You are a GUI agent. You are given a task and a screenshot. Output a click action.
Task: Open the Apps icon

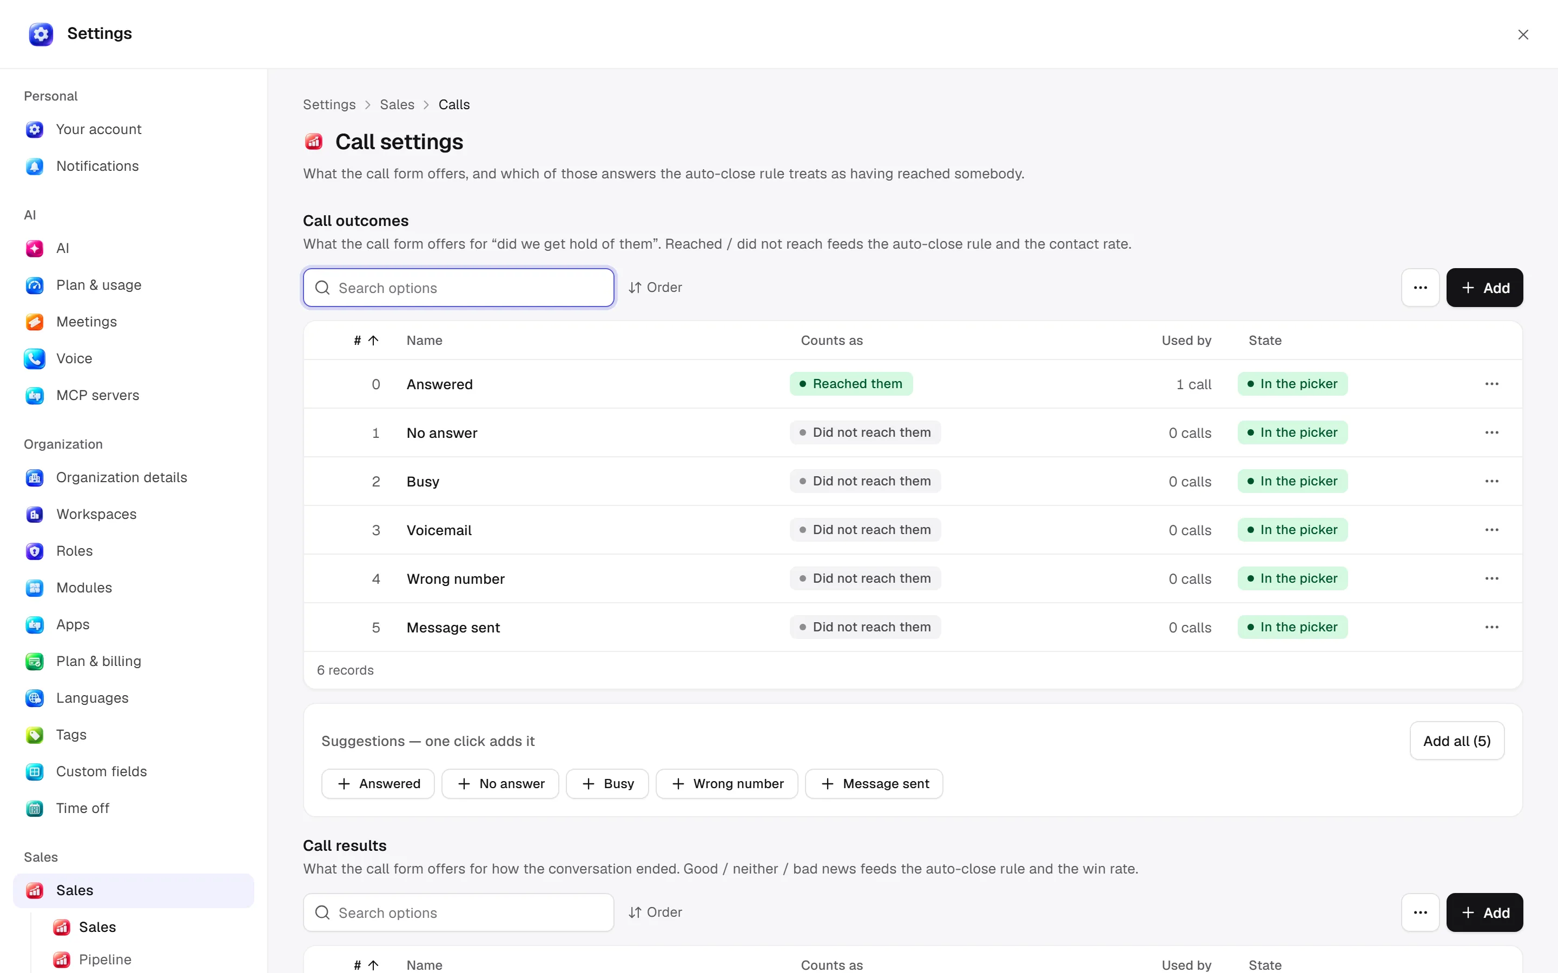tap(35, 624)
